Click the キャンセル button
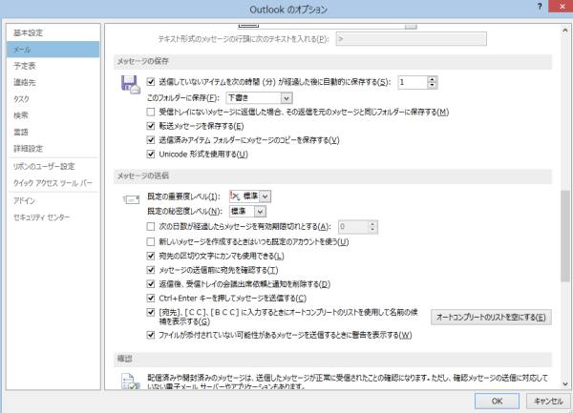The image size is (573, 413). 548,401
